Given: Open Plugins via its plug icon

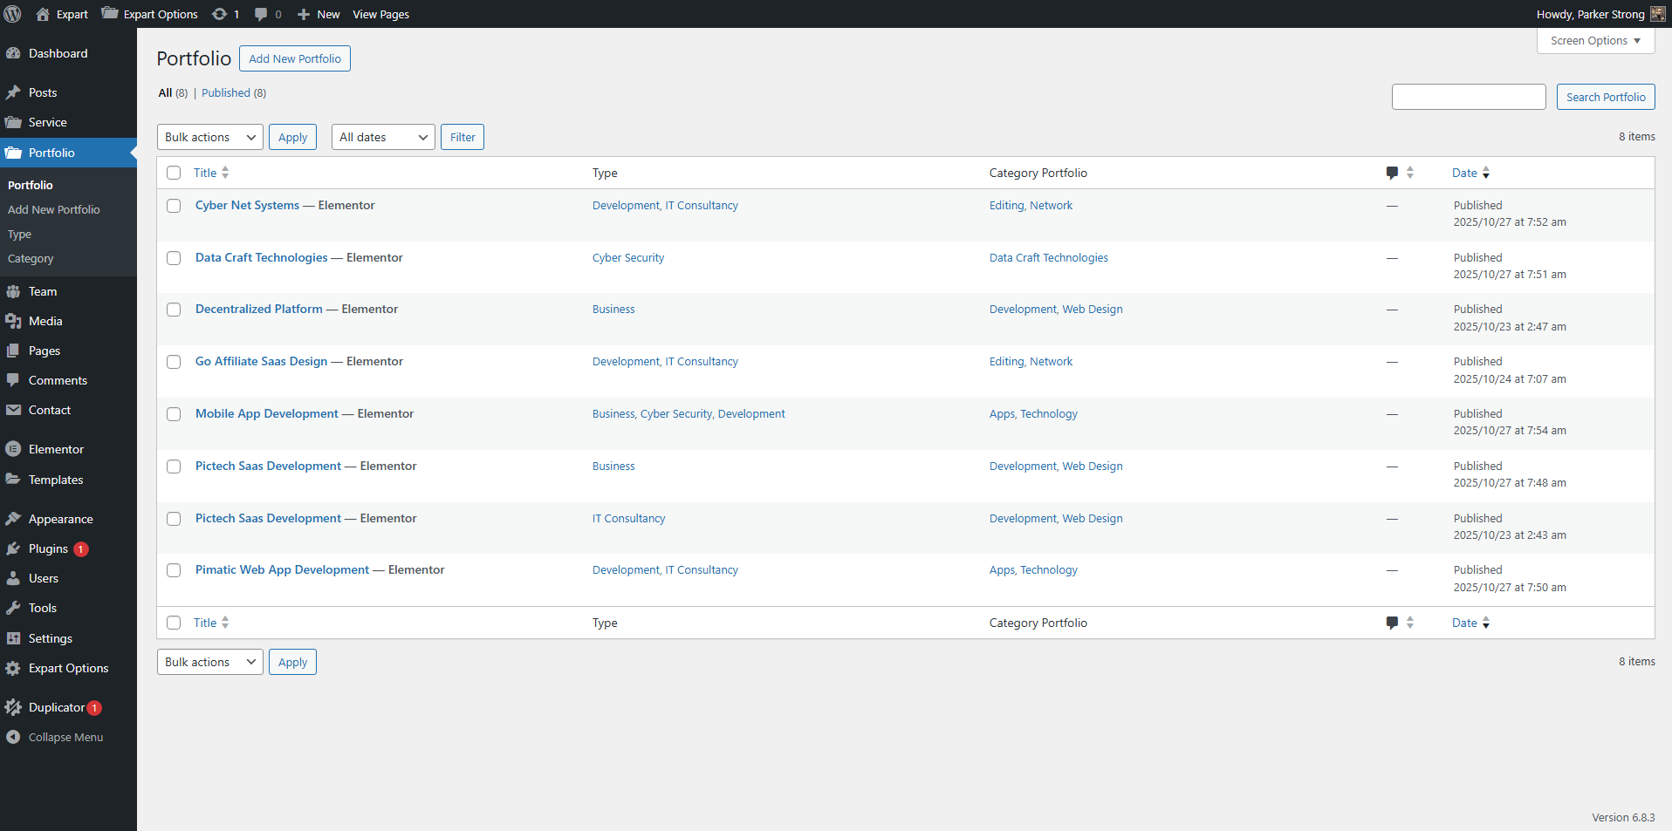Looking at the screenshot, I should [13, 548].
